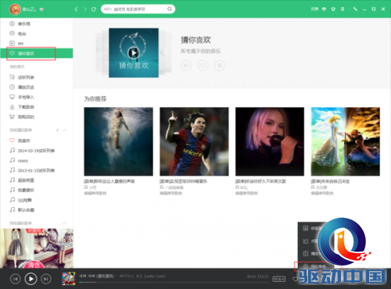Image resolution: width=391 pixels, height=289 pixels.
Task: Refresh the page with reload icon
Action: click(94, 9)
